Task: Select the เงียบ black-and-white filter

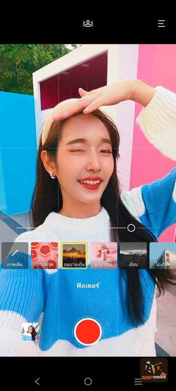Action: (133, 256)
